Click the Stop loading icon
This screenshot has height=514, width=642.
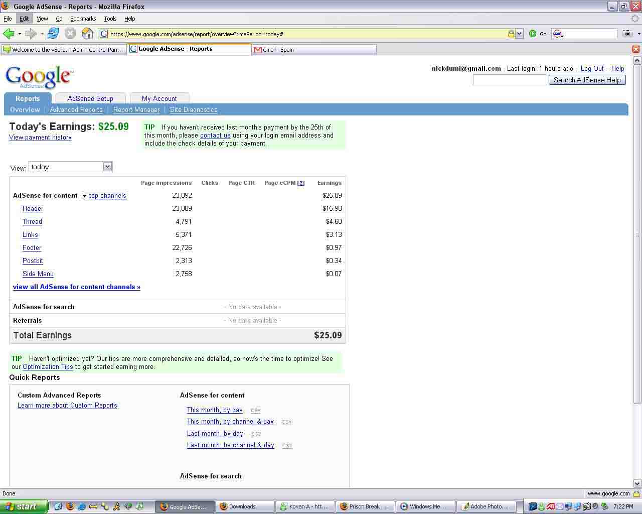70,34
